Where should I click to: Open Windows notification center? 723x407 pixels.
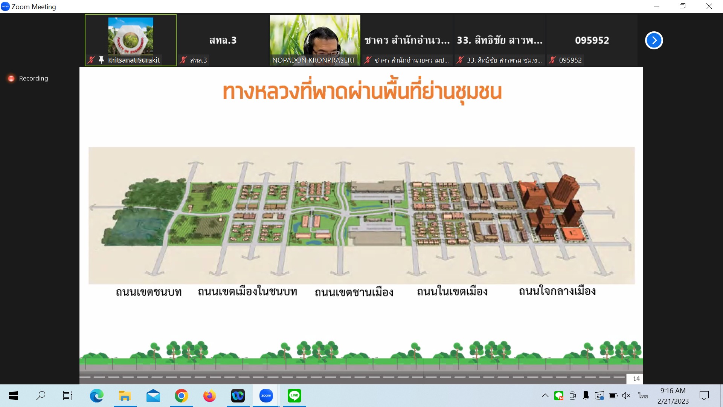coord(704,396)
